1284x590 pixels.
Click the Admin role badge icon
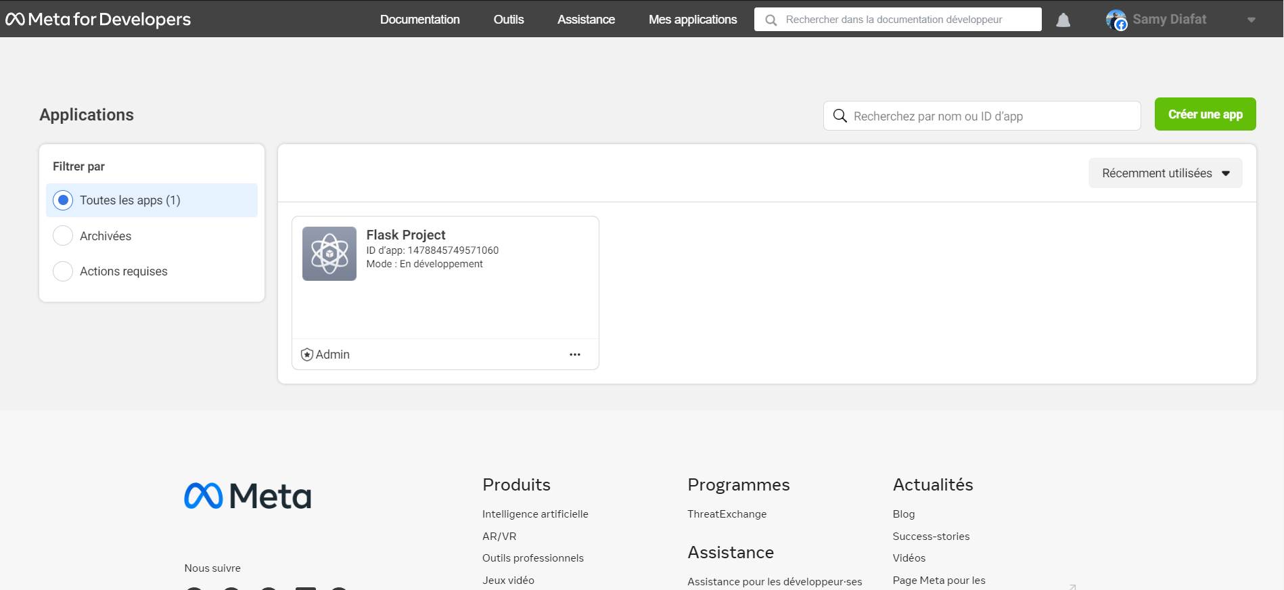point(306,355)
